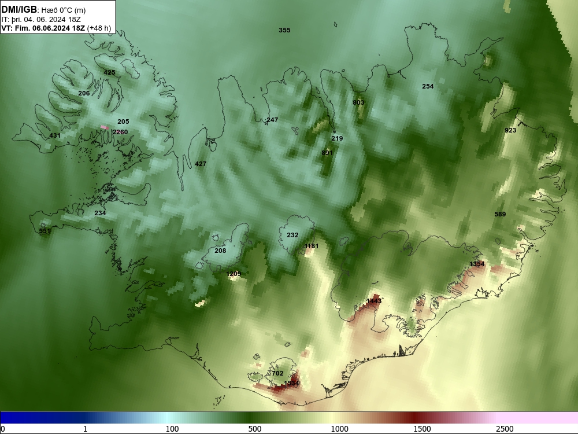
Task: Click the 219 value label
Action: (x=337, y=138)
